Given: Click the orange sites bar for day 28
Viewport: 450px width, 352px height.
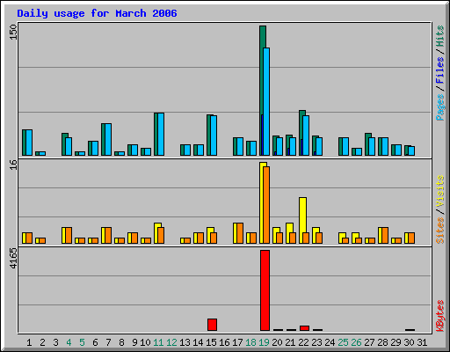Looking at the screenshot, I should point(385,235).
